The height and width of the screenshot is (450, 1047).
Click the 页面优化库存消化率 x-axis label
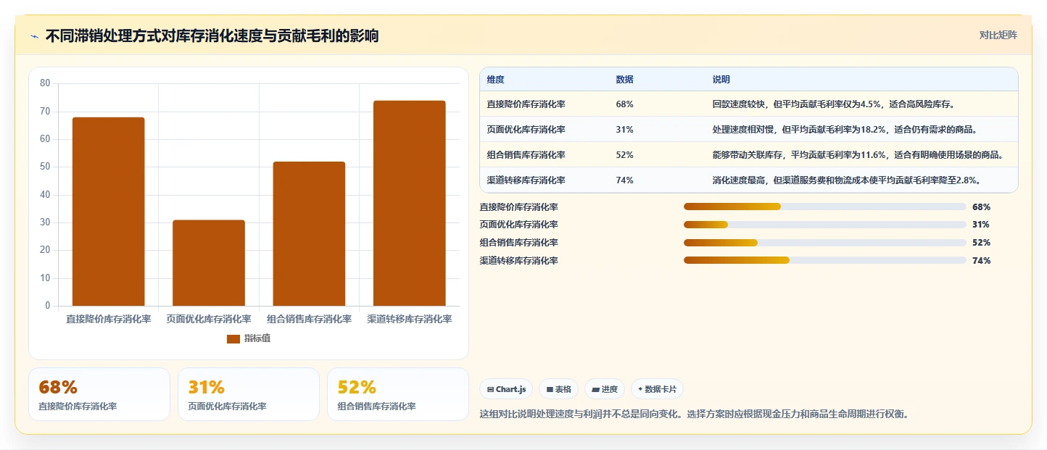(x=209, y=319)
